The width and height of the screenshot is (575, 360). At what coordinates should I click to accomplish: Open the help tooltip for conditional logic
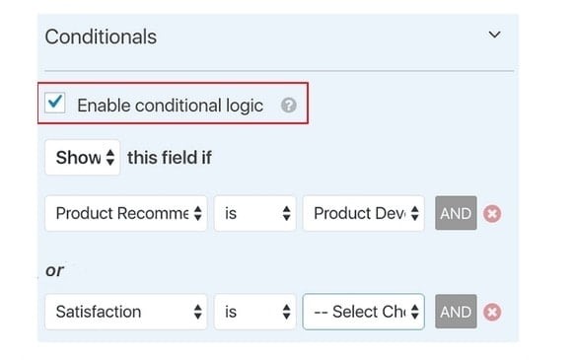click(x=289, y=106)
